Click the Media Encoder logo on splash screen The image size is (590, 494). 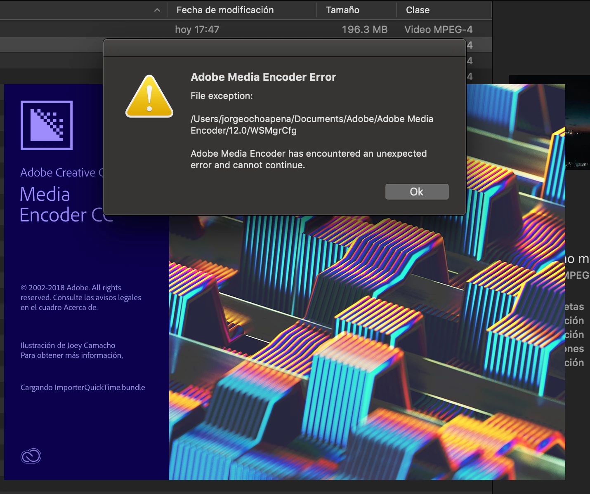point(47,125)
